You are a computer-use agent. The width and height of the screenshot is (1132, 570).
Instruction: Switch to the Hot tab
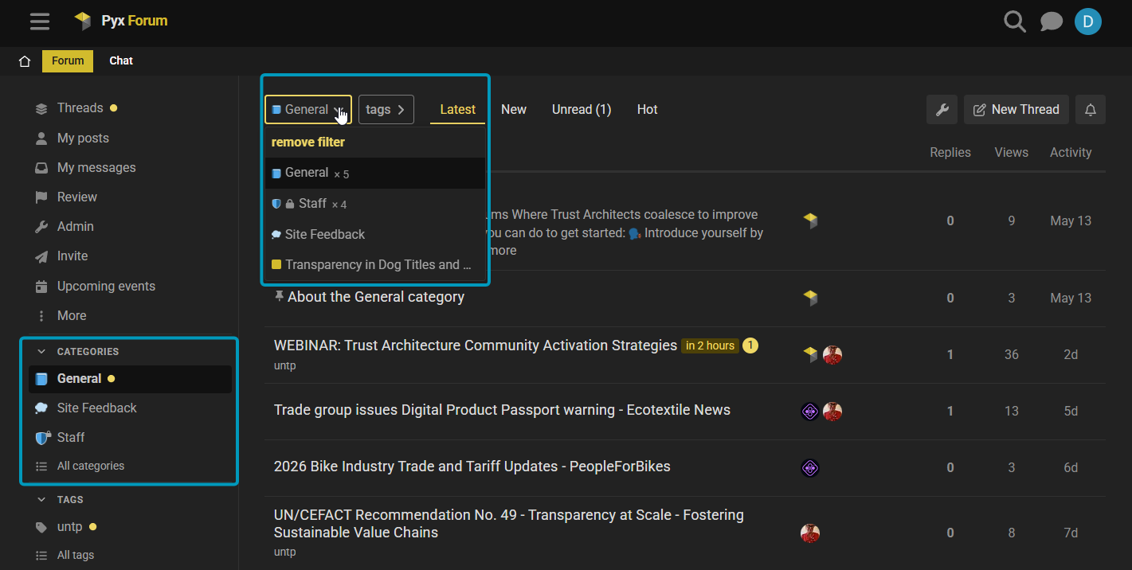647,110
